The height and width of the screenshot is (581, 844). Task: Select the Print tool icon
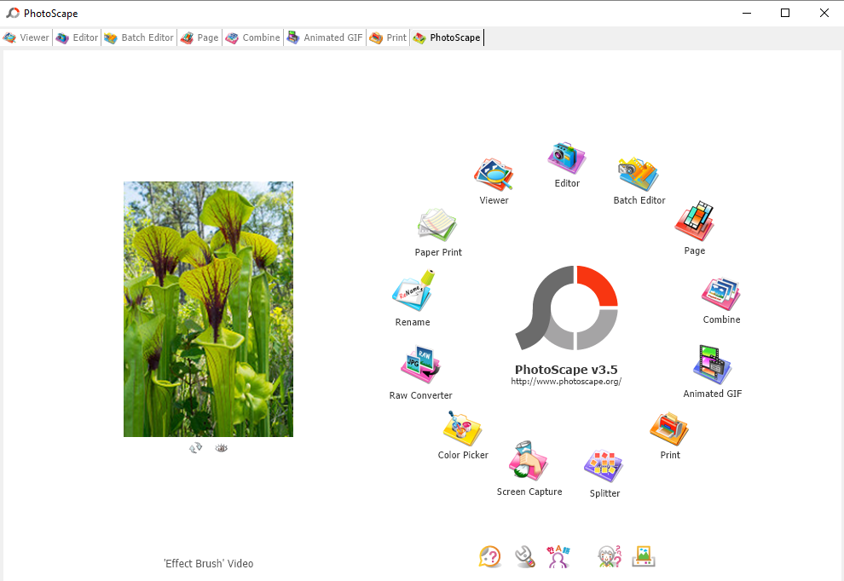point(668,430)
